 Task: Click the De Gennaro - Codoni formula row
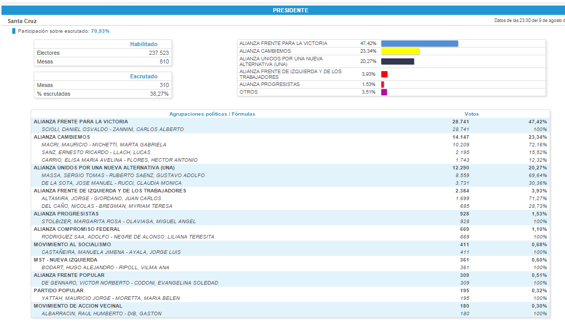point(290,283)
